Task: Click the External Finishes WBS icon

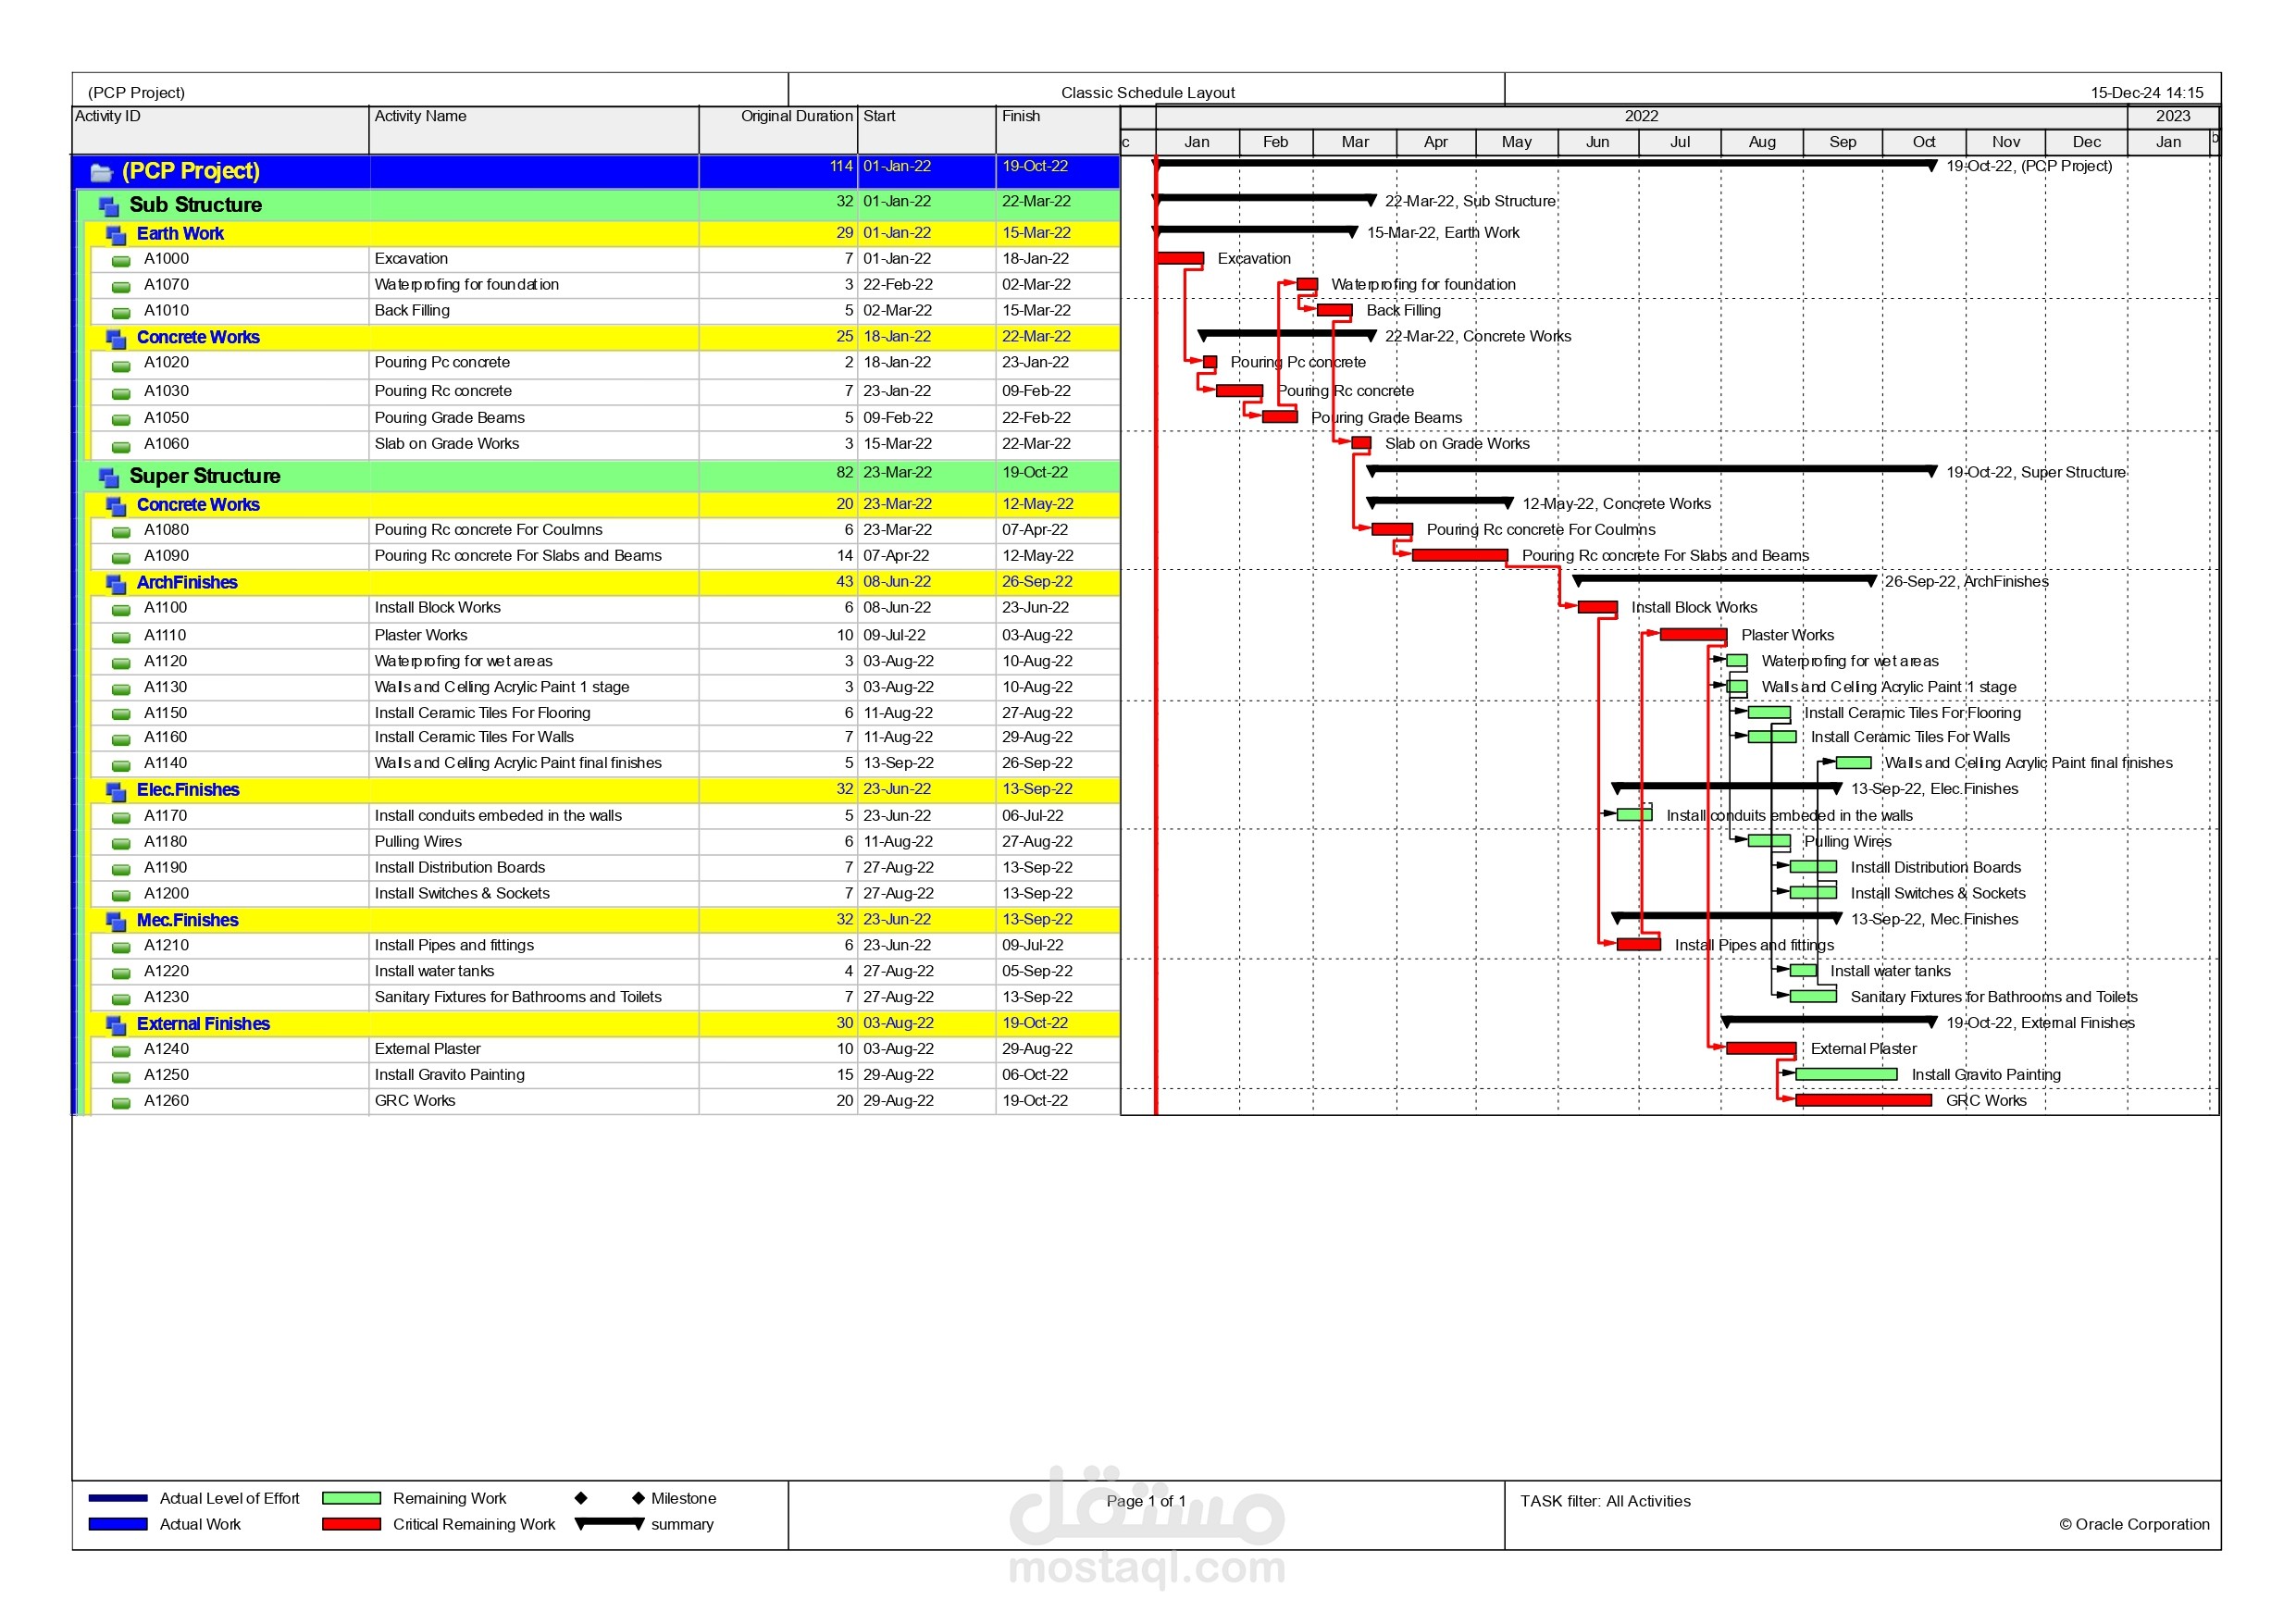Action: (116, 1025)
